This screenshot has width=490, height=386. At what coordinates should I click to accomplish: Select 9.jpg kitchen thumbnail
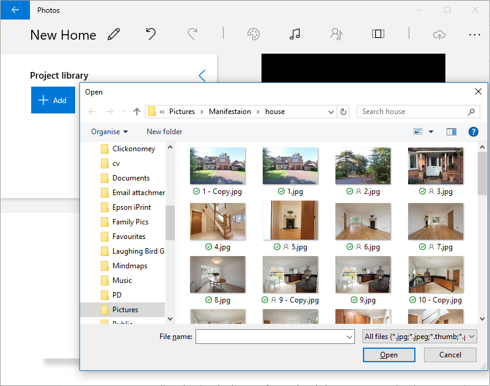[363, 274]
